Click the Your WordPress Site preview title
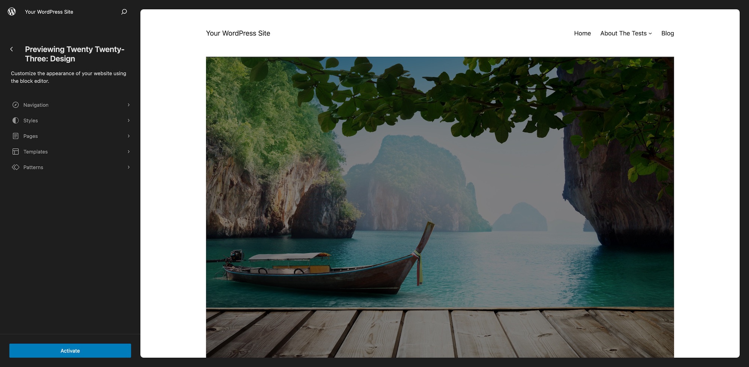 coord(238,33)
